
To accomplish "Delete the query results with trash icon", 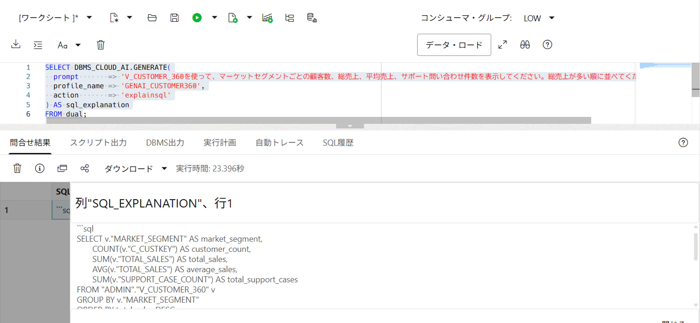I will [x=17, y=168].
